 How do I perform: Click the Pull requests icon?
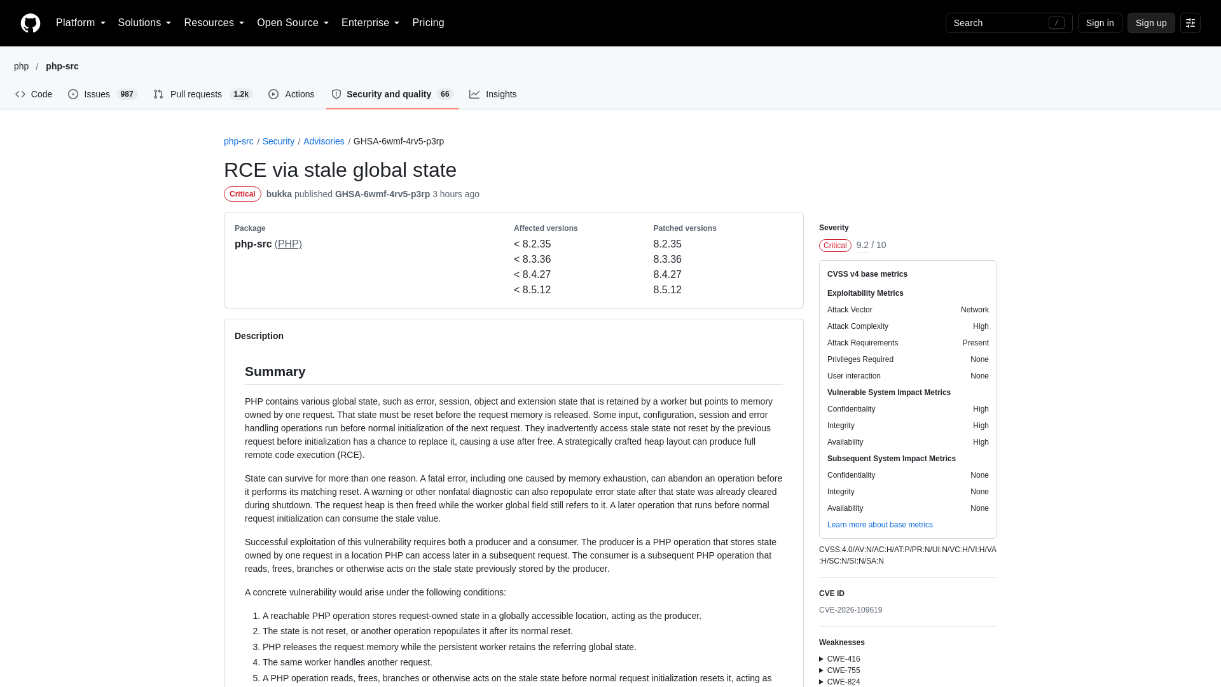158,94
